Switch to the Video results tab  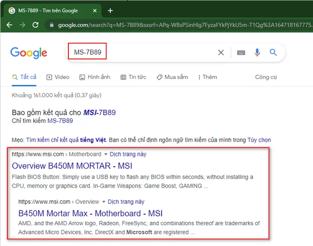pyautogui.click(x=58, y=77)
